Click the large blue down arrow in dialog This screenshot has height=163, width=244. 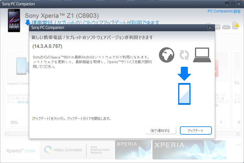(x=184, y=74)
